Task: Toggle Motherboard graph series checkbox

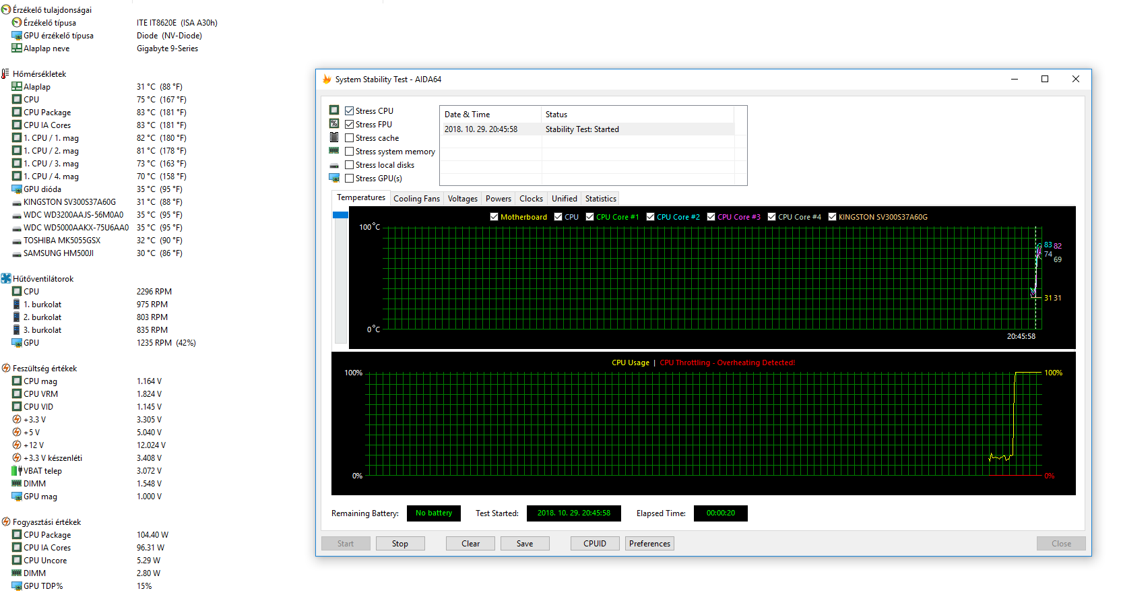Action: (x=494, y=217)
